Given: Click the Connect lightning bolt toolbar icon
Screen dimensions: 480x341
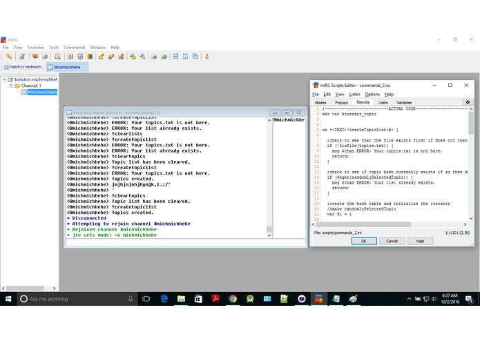Looking at the screenshot, I should pos(9,57).
